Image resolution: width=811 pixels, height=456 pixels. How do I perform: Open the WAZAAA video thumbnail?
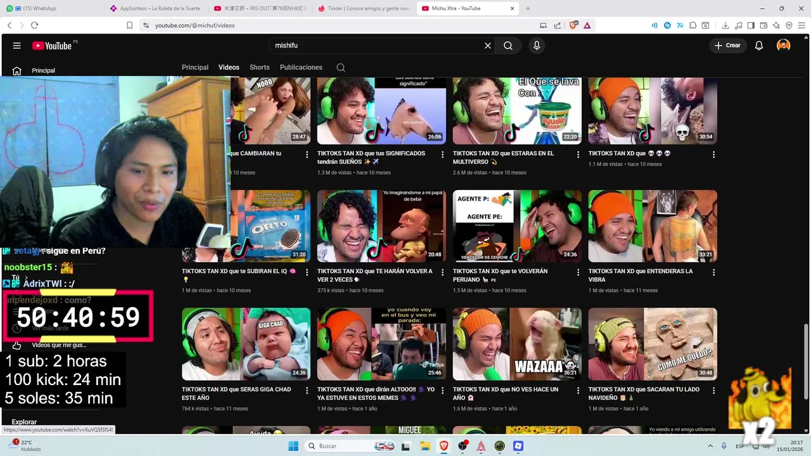[x=517, y=344]
